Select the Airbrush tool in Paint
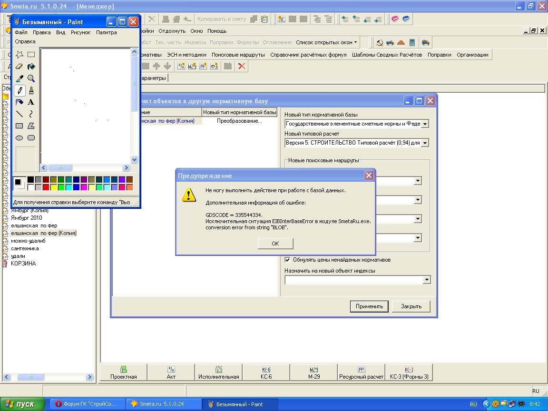548x411 pixels. (20, 102)
